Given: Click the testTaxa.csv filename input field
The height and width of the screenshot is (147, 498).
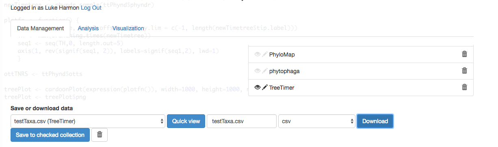Looking at the screenshot, I should [x=242, y=121].
